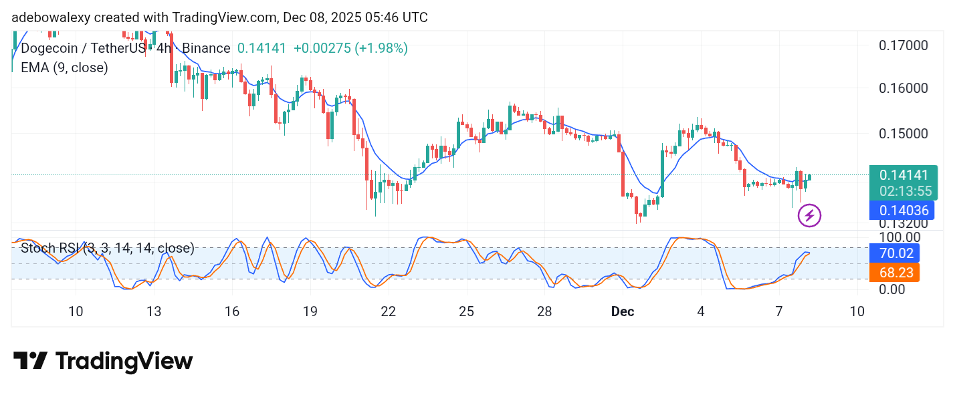Click the purple lightning bolt event icon
Viewport: 955px width, 395px height.
(x=810, y=216)
